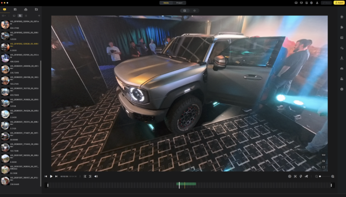Select clip VID_20260331_083056 in media list
The height and width of the screenshot is (197, 346).
tap(20, 69)
